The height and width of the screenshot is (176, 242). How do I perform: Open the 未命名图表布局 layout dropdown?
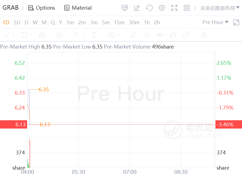click(220, 8)
